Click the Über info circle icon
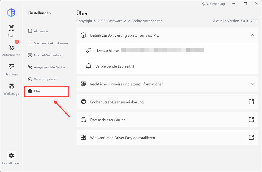Screen dimensions: 262x172 (30, 91)
